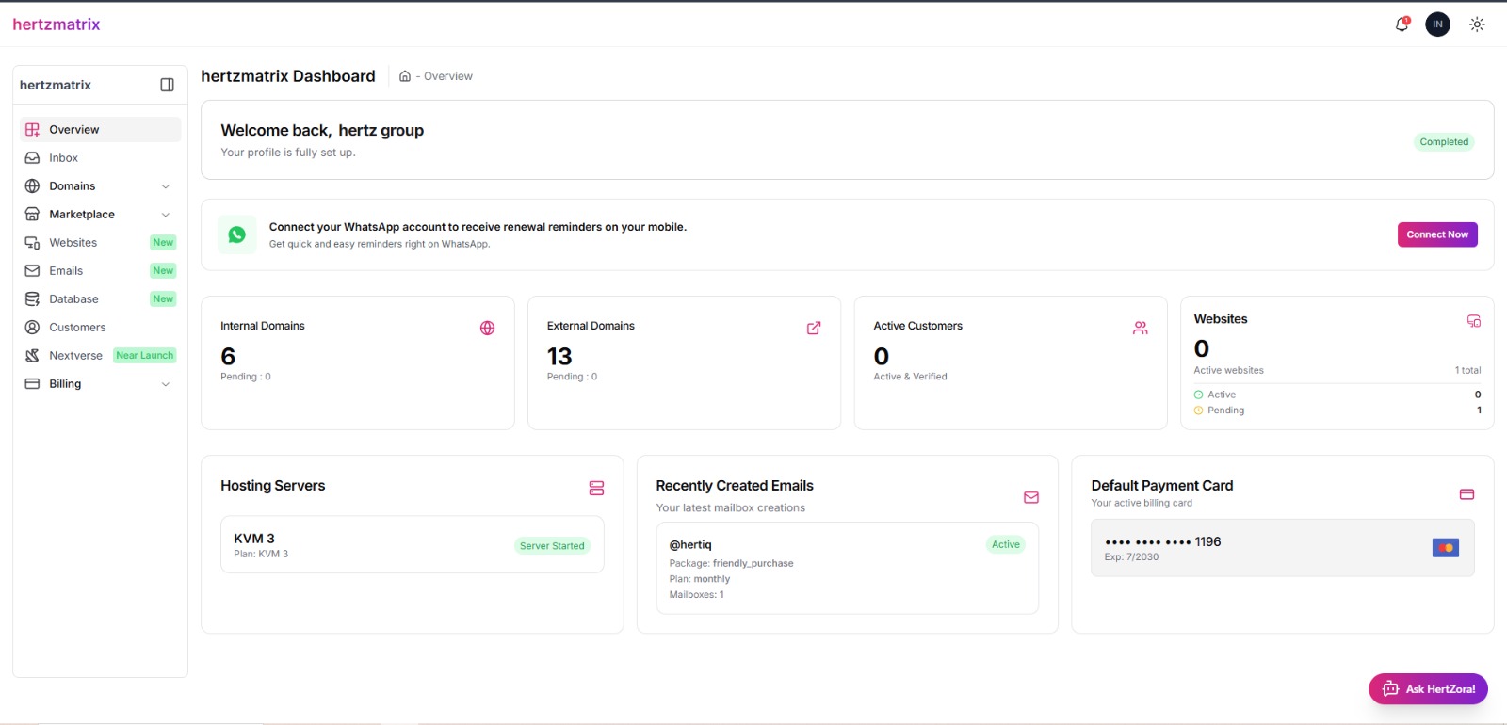The width and height of the screenshot is (1507, 725).
Task: Expand the Billing submenu chevron
Action: tap(166, 384)
